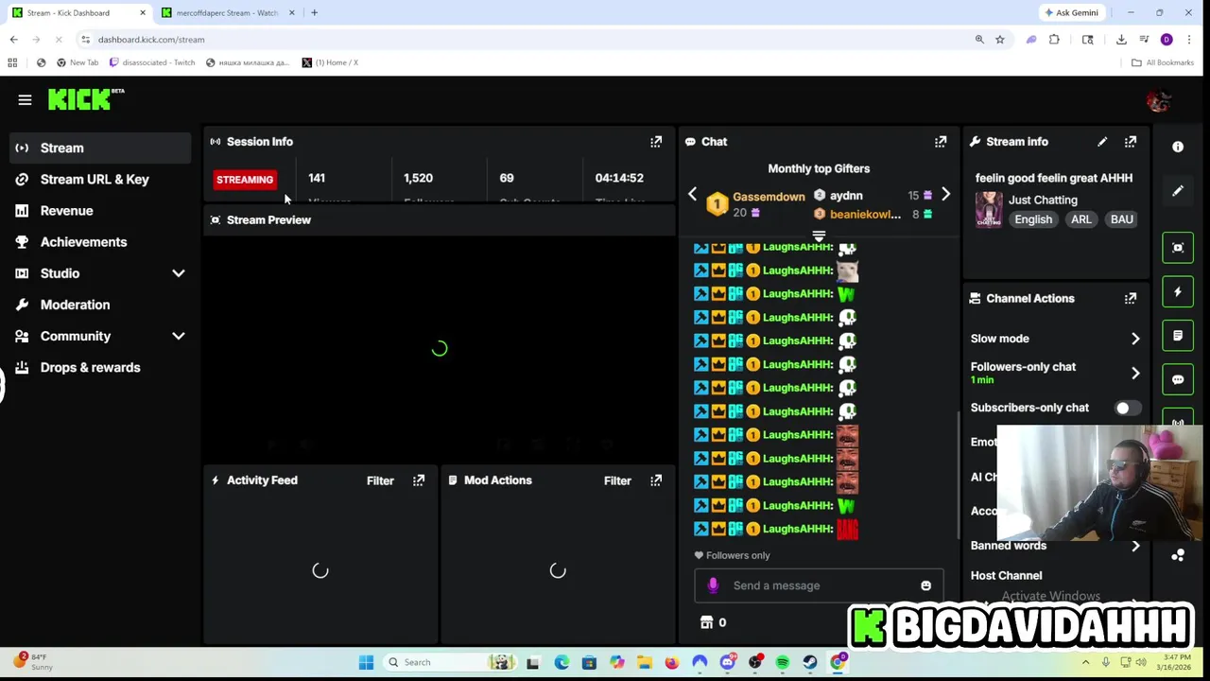Pop out the Chat panel
The width and height of the screenshot is (1210, 681).
(x=941, y=142)
